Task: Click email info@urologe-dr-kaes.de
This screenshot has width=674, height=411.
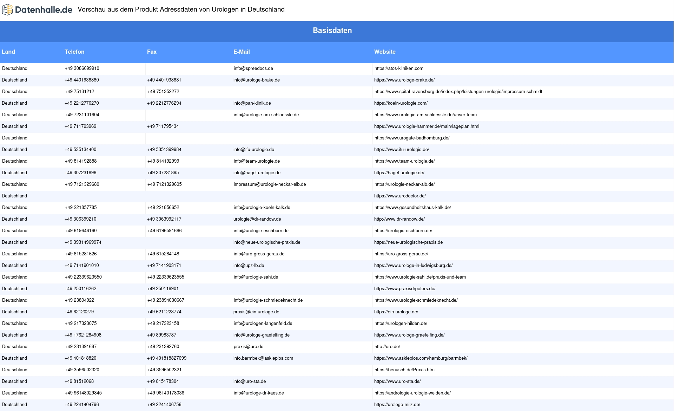Action: tap(259, 393)
